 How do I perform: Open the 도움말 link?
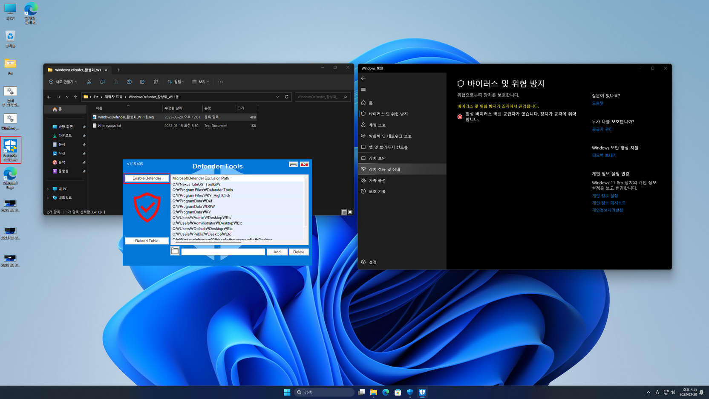(x=597, y=103)
